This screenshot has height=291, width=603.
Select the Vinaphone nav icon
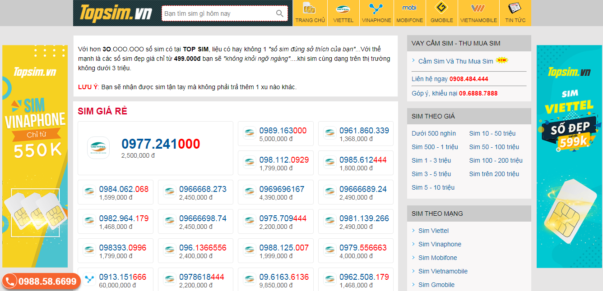[x=376, y=9]
